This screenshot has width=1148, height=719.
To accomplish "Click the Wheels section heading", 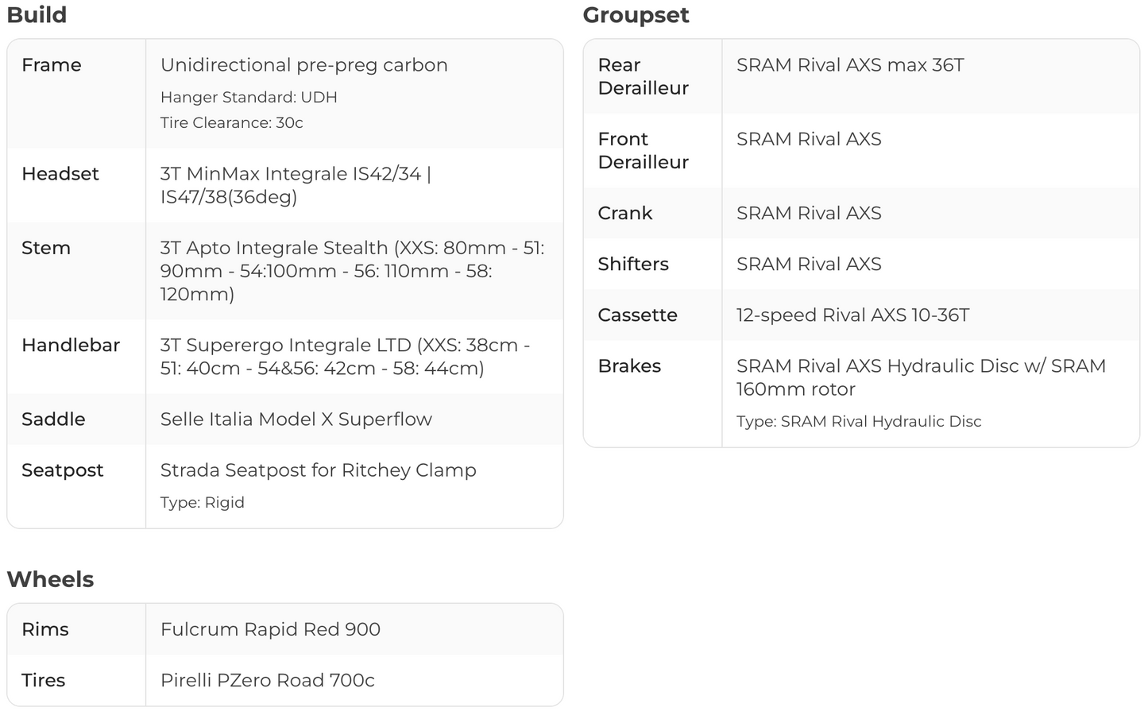I will (x=50, y=579).
